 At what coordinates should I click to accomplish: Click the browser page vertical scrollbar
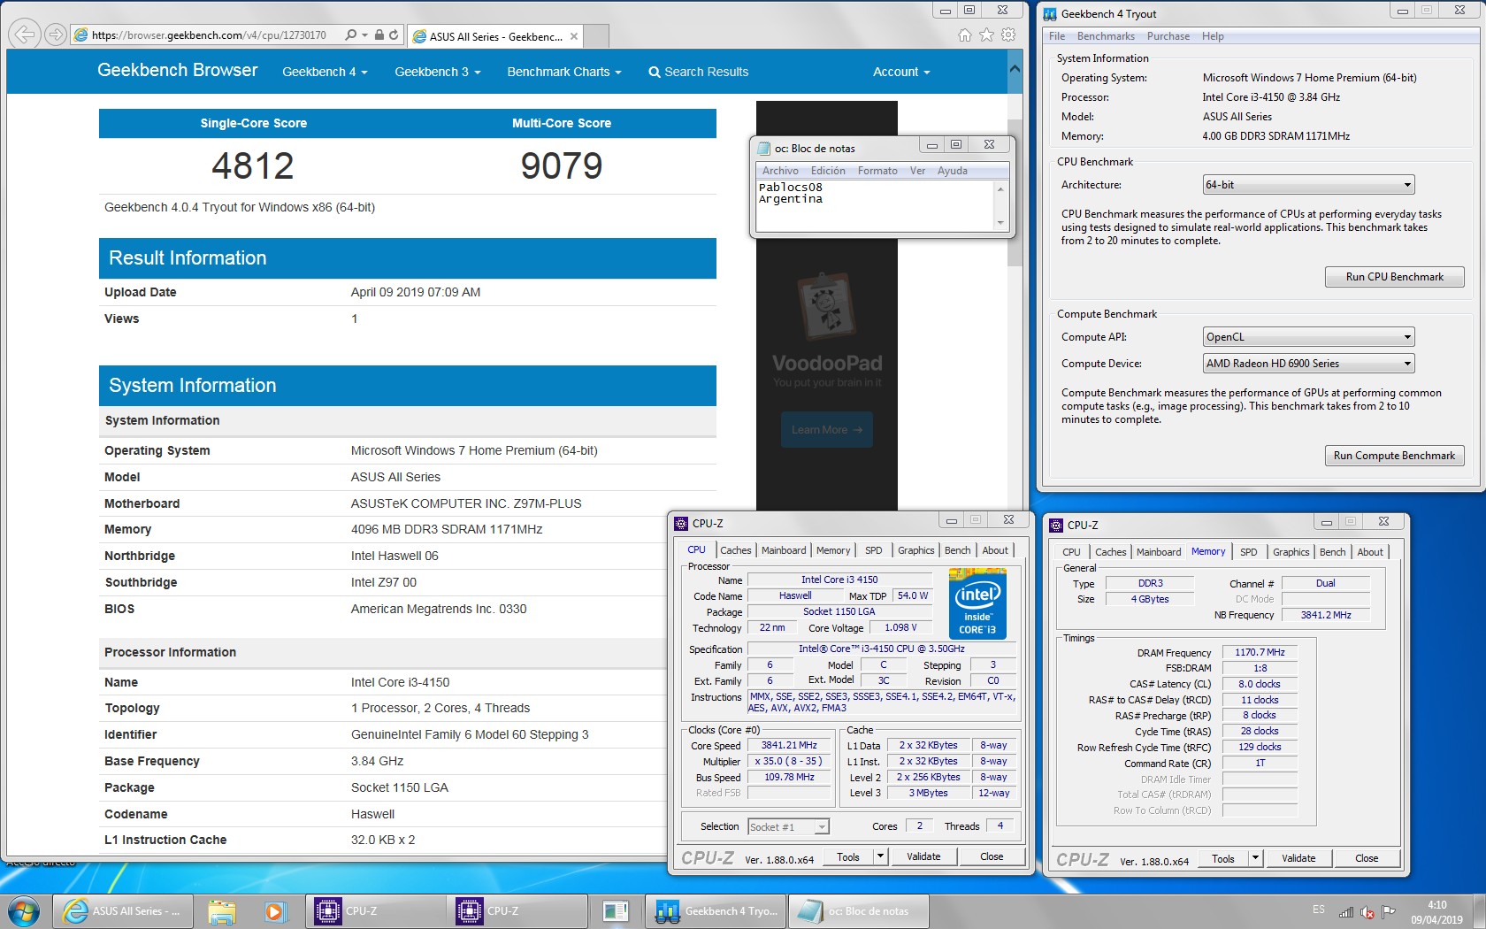1015,193
